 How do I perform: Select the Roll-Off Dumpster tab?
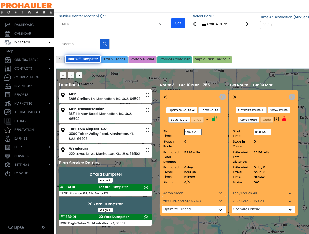pyautogui.click(x=83, y=59)
